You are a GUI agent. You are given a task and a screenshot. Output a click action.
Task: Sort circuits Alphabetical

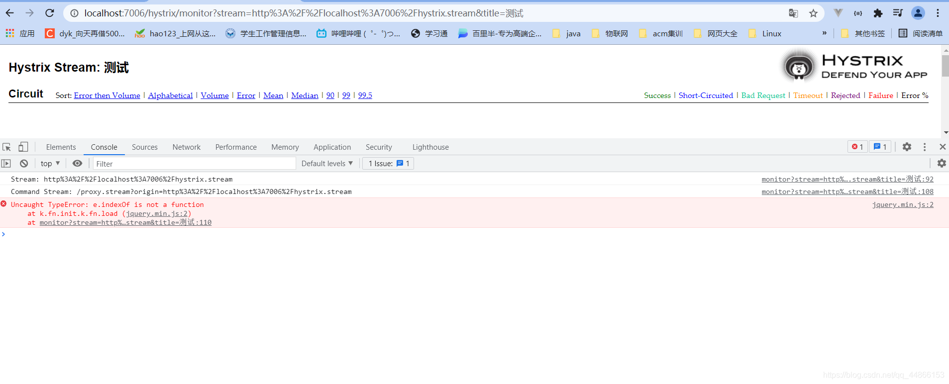pyautogui.click(x=170, y=96)
